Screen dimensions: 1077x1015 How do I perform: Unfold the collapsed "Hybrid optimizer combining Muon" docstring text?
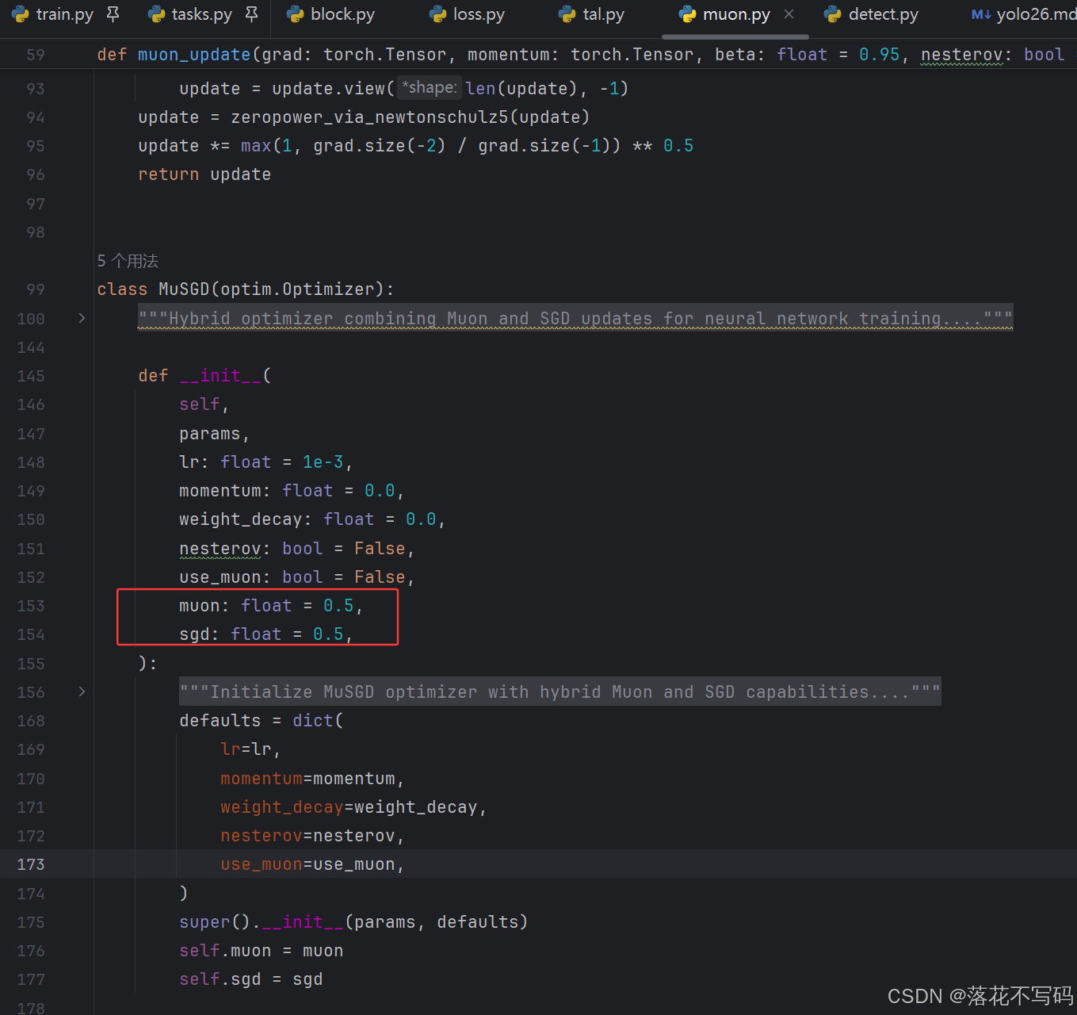[575, 318]
